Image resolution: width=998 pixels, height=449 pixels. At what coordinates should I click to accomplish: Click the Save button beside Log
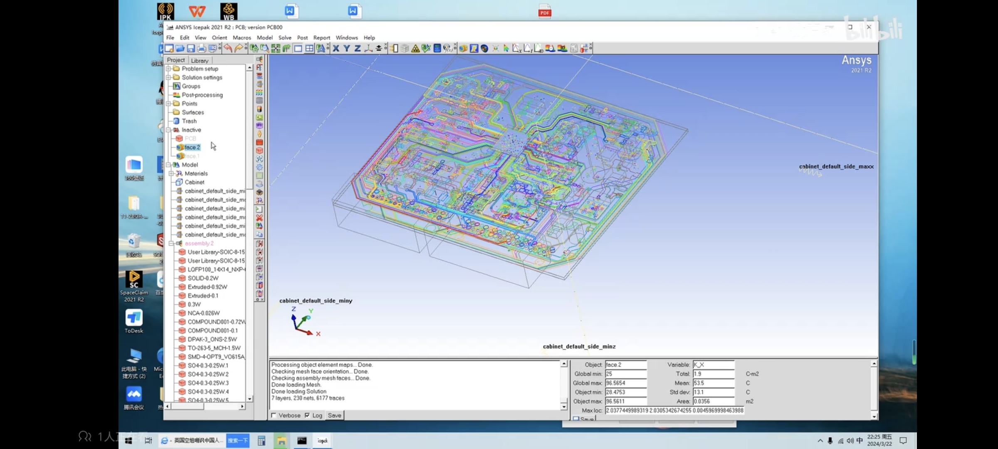[334, 415]
